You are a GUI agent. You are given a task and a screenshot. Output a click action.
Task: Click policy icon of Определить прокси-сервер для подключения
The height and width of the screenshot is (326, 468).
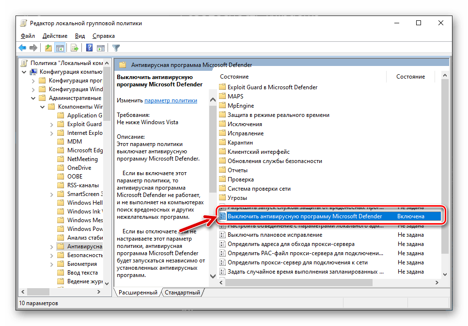tap(222, 262)
